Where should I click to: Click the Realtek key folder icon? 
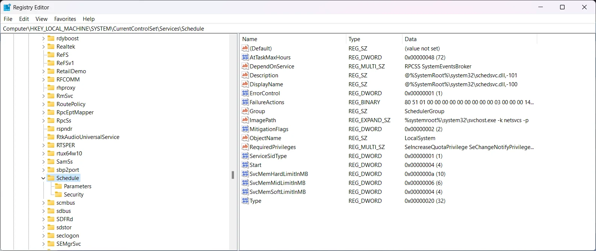coord(51,46)
